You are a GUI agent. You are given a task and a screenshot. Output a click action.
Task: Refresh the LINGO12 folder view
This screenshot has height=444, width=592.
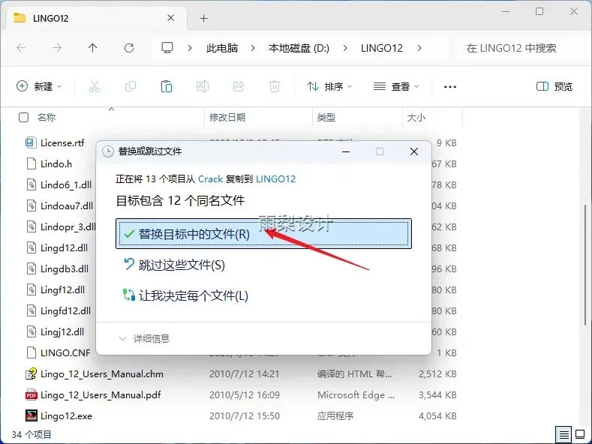pyautogui.click(x=129, y=48)
